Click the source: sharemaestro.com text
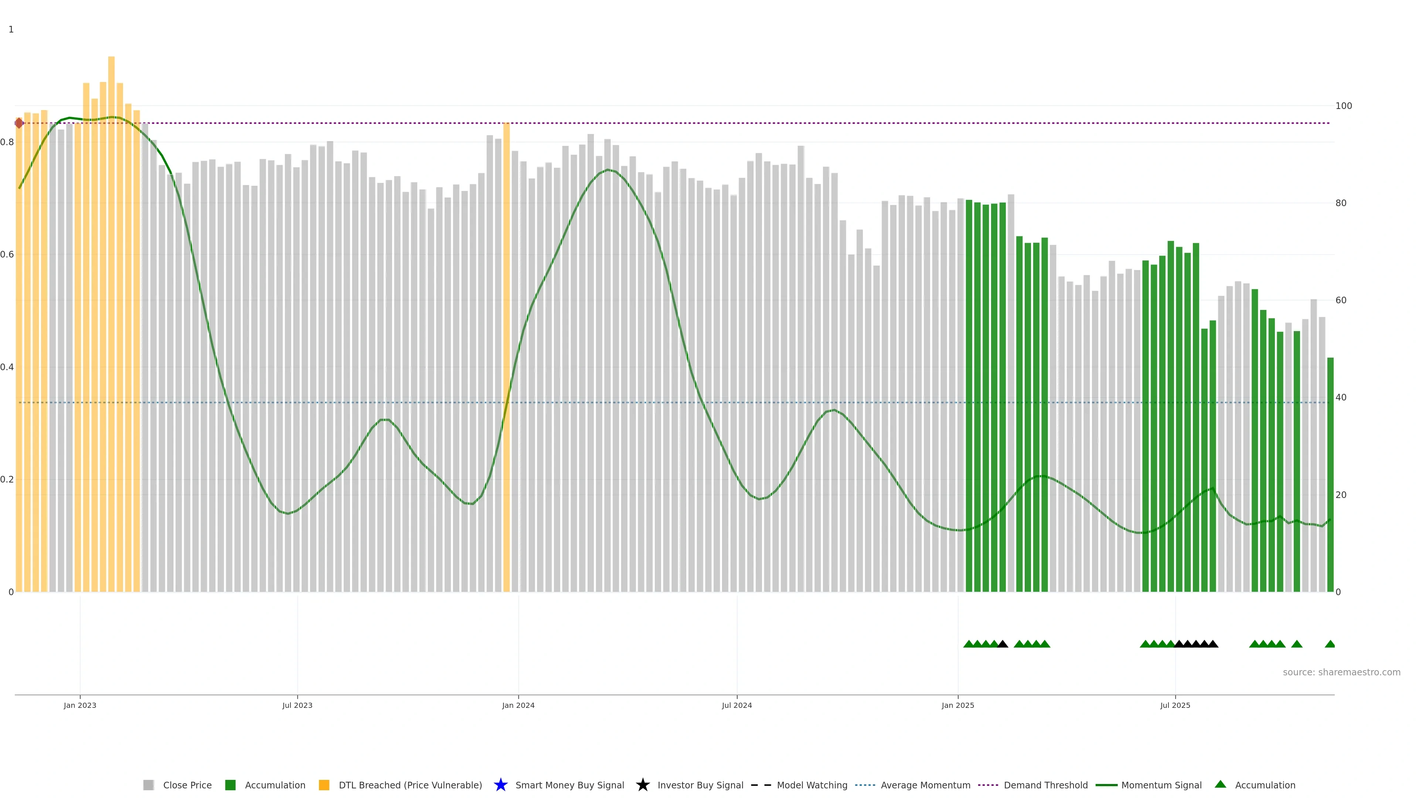The height and width of the screenshot is (798, 1419). pos(1341,672)
